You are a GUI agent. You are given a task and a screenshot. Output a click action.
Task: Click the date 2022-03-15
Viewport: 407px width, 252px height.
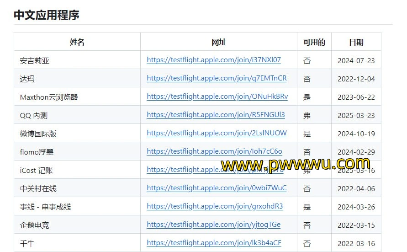click(356, 225)
